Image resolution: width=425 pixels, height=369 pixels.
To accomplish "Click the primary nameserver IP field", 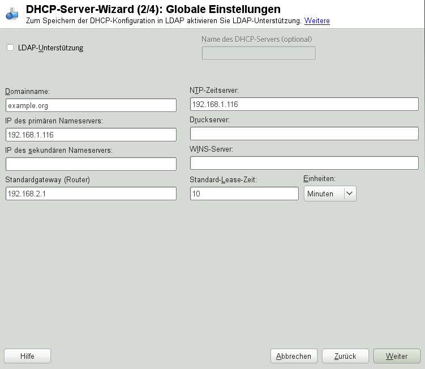I will pos(91,135).
